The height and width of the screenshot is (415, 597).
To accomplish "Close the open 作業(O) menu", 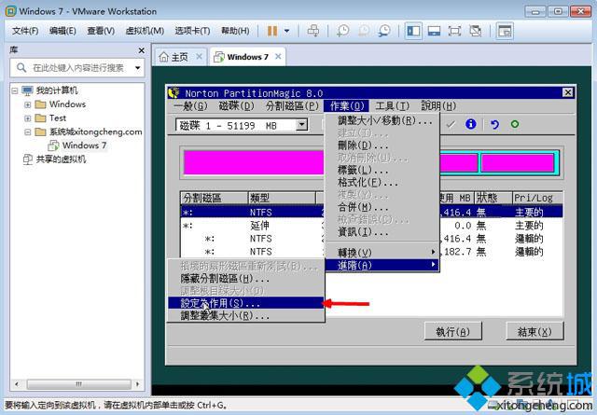I will pyautogui.click(x=347, y=105).
